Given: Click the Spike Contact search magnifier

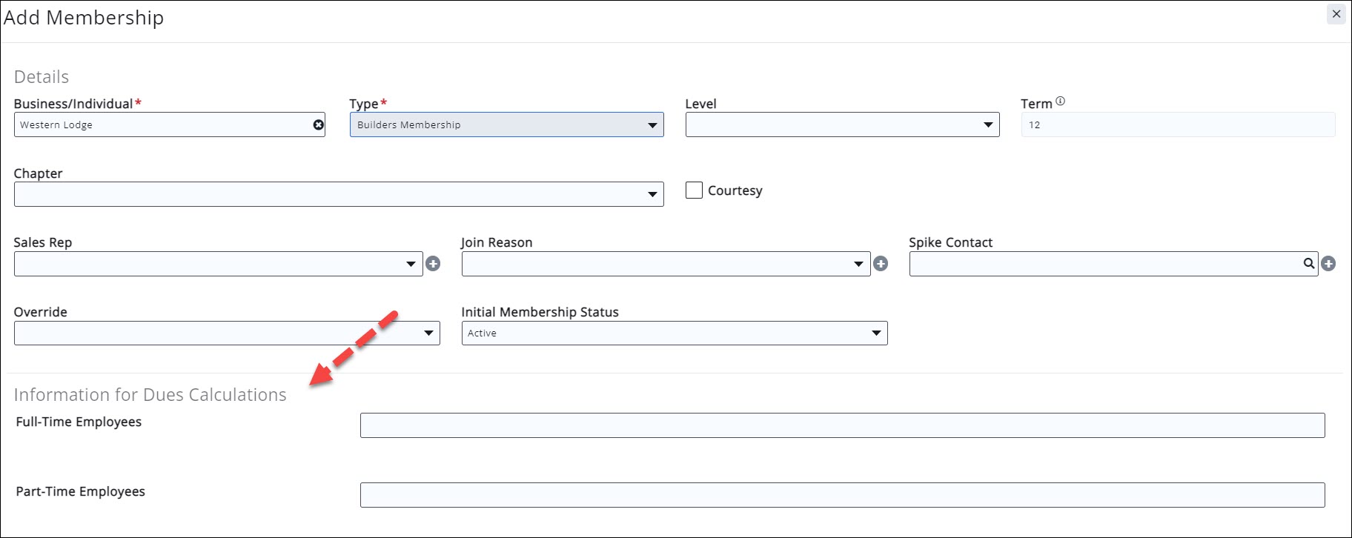Looking at the screenshot, I should click(x=1309, y=264).
